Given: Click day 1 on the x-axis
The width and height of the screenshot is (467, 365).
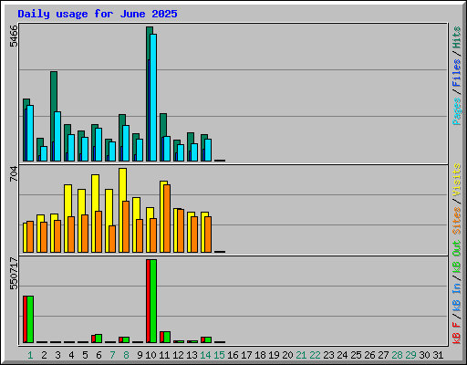Looking at the screenshot, I should pos(30,355).
